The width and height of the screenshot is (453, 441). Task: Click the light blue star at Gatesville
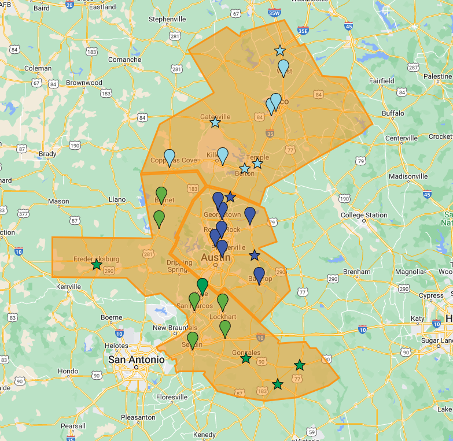click(215, 123)
